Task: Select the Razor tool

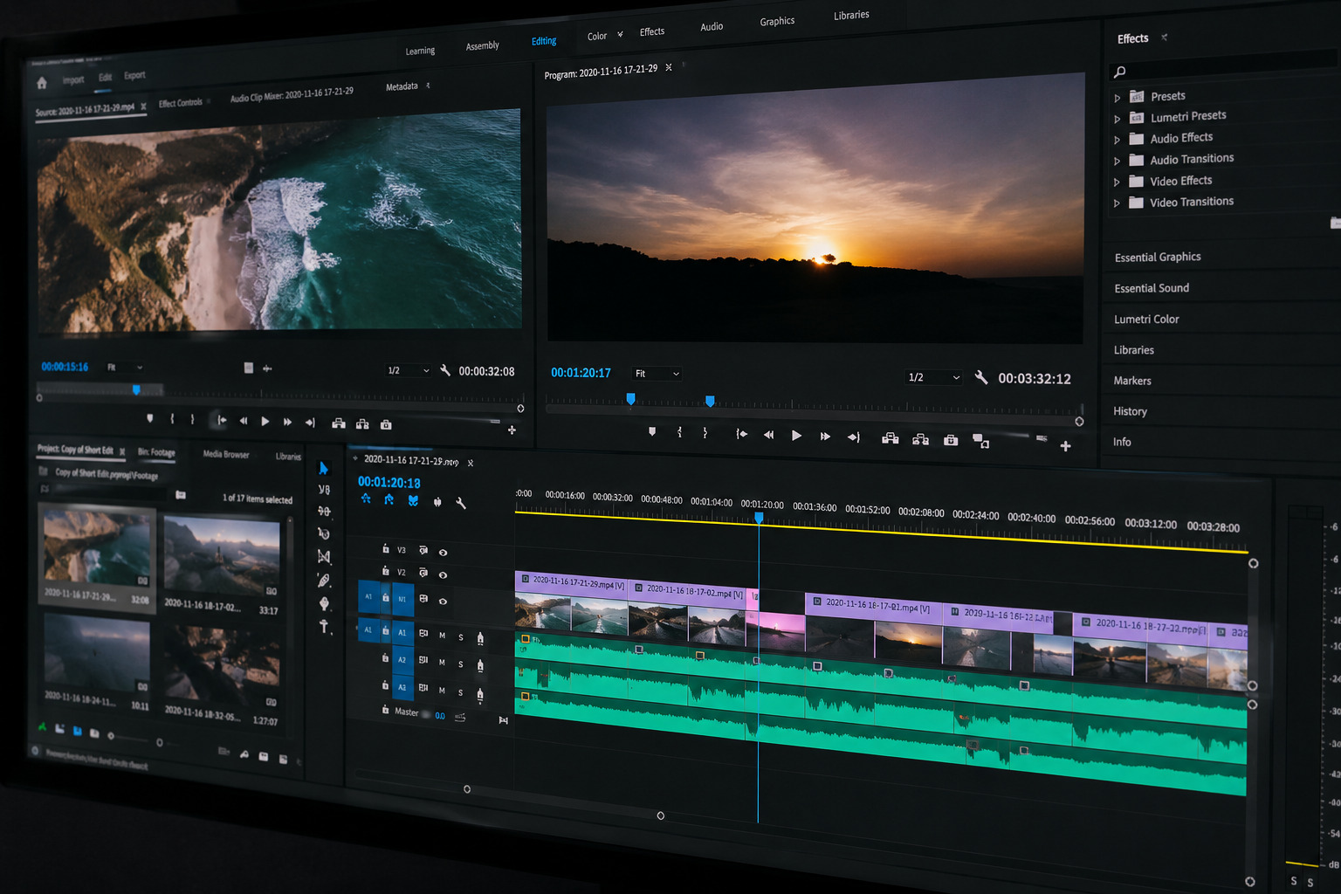Action: click(324, 533)
